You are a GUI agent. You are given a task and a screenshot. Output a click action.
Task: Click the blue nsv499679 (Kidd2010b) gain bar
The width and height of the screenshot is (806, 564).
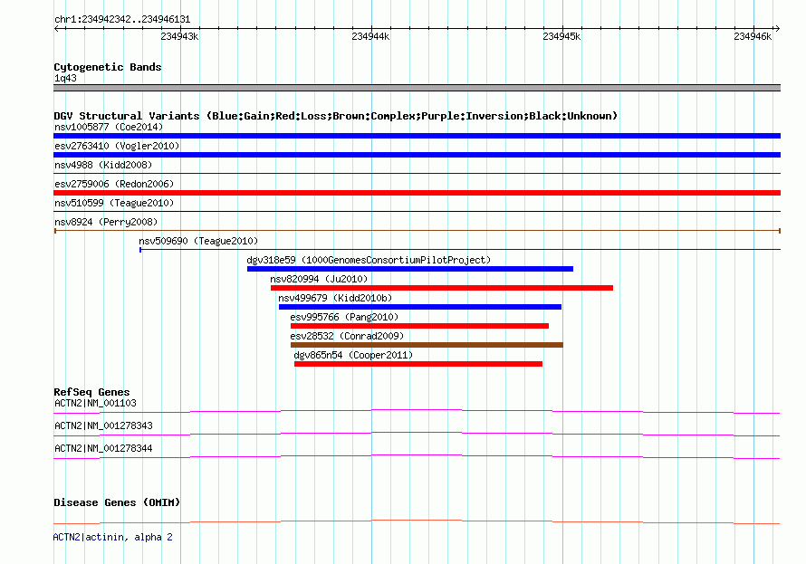click(420, 307)
